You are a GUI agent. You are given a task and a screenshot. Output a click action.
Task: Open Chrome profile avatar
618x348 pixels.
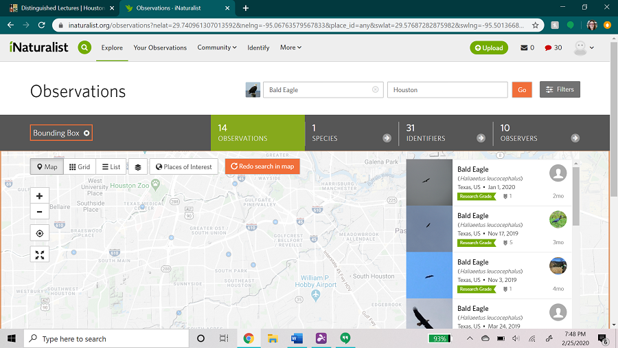point(592,25)
